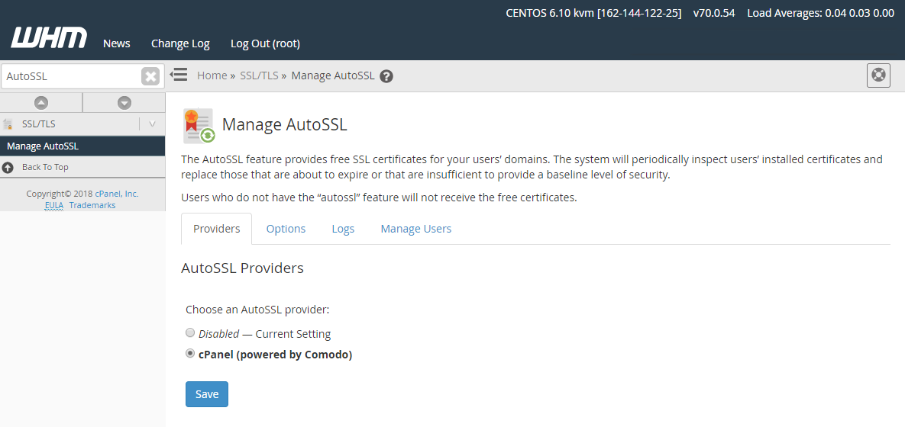Click the SSL/TLS sidebar category icon
Viewport: 905px width, 427px height.
[8, 124]
